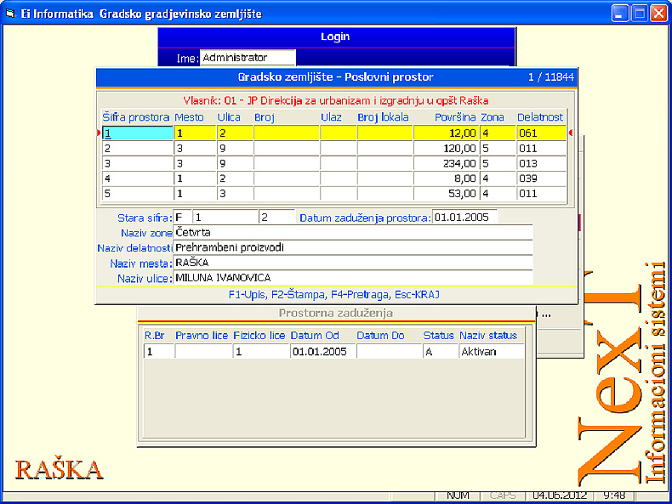Click the Naziv status cell showing Aktivan
The width and height of the screenshot is (672, 504).
(491, 351)
